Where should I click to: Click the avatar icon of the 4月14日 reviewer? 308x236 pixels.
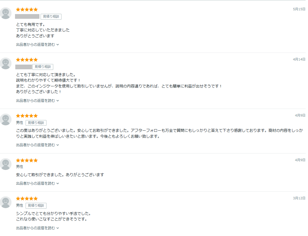point(6,63)
